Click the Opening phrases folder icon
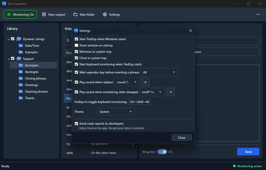This screenshot has height=170, width=266. (21, 91)
